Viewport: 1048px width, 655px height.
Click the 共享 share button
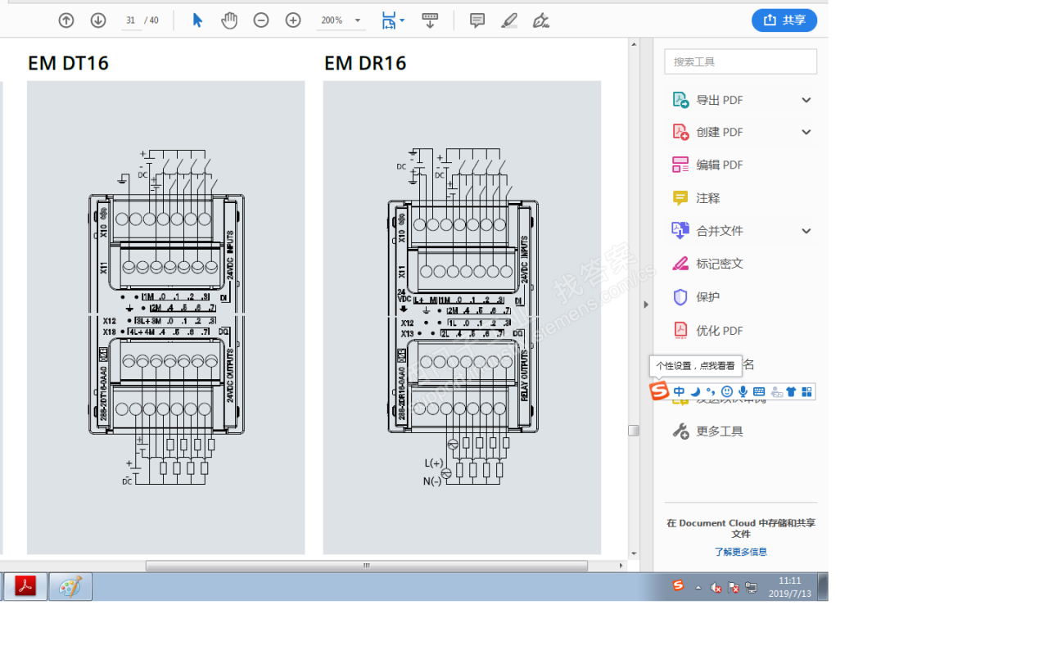[x=784, y=20]
